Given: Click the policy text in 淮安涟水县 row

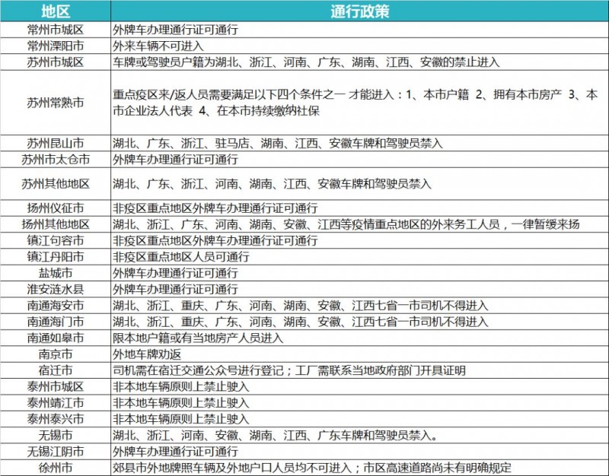Looking at the screenshot, I should tap(175, 290).
